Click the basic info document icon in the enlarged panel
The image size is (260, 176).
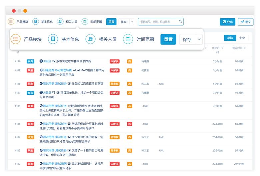pyautogui.click(x=53, y=39)
